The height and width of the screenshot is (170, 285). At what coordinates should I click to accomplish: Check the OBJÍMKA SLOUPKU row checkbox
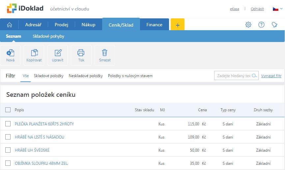[8, 163]
